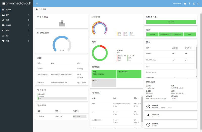Open the 仪表盘 sidebar item
This screenshot has height=132, width=202.
[x=16, y=10]
